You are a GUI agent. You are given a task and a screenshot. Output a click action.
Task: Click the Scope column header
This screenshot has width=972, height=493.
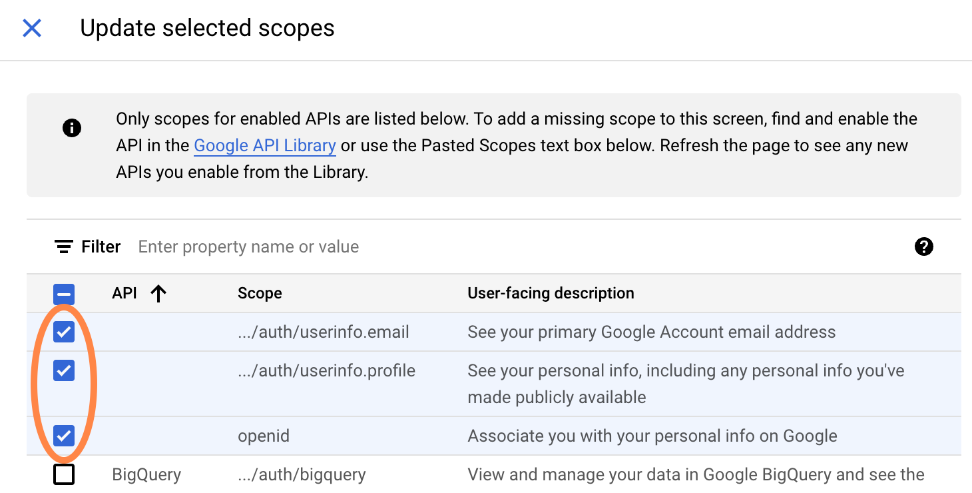point(259,293)
